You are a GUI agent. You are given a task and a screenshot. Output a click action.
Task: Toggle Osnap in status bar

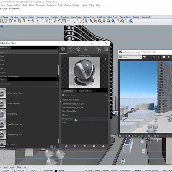114,171
